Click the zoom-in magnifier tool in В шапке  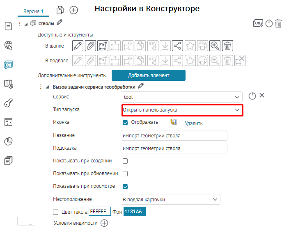click(x=215, y=46)
